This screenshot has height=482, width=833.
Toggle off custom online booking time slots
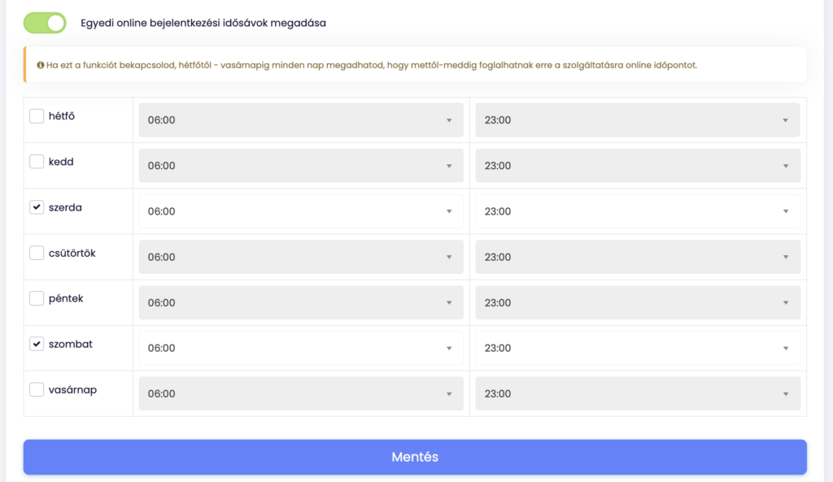(x=45, y=23)
